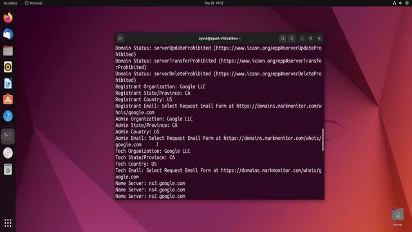Click 'Admin Organization: Google LLC' line

(154, 119)
